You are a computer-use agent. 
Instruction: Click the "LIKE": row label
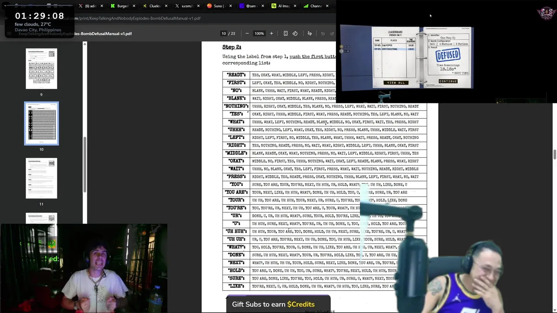[x=236, y=286]
